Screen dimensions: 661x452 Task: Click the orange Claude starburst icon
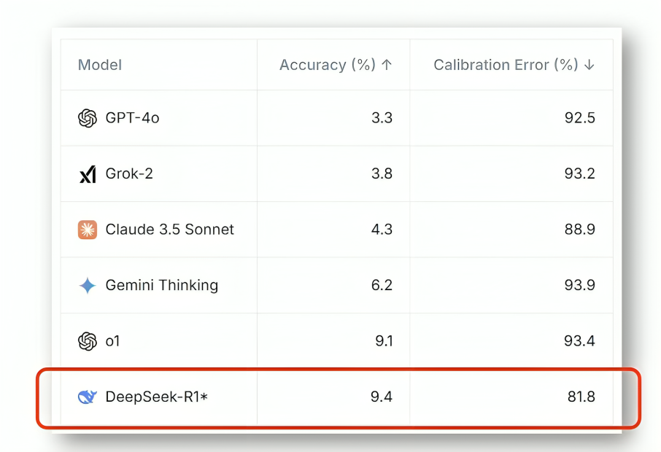pyautogui.click(x=88, y=230)
